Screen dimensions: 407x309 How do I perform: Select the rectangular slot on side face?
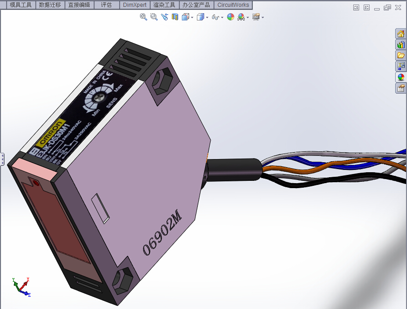click(x=100, y=208)
